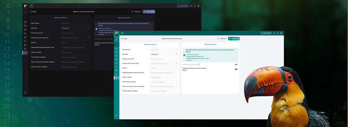348x127 pixels.
Task: Enable the Выбор бакета вручную switch in light window
Action: [237, 65]
